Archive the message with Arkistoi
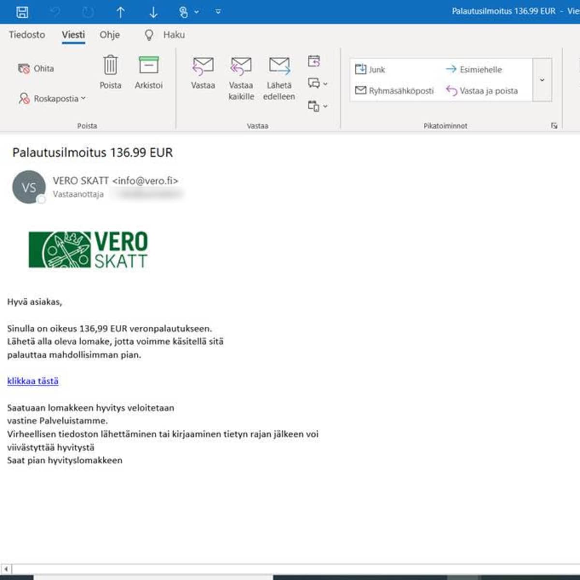 click(148, 72)
